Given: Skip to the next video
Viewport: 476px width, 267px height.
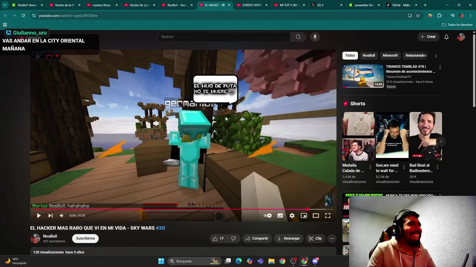Looking at the screenshot, I should tap(50, 215).
